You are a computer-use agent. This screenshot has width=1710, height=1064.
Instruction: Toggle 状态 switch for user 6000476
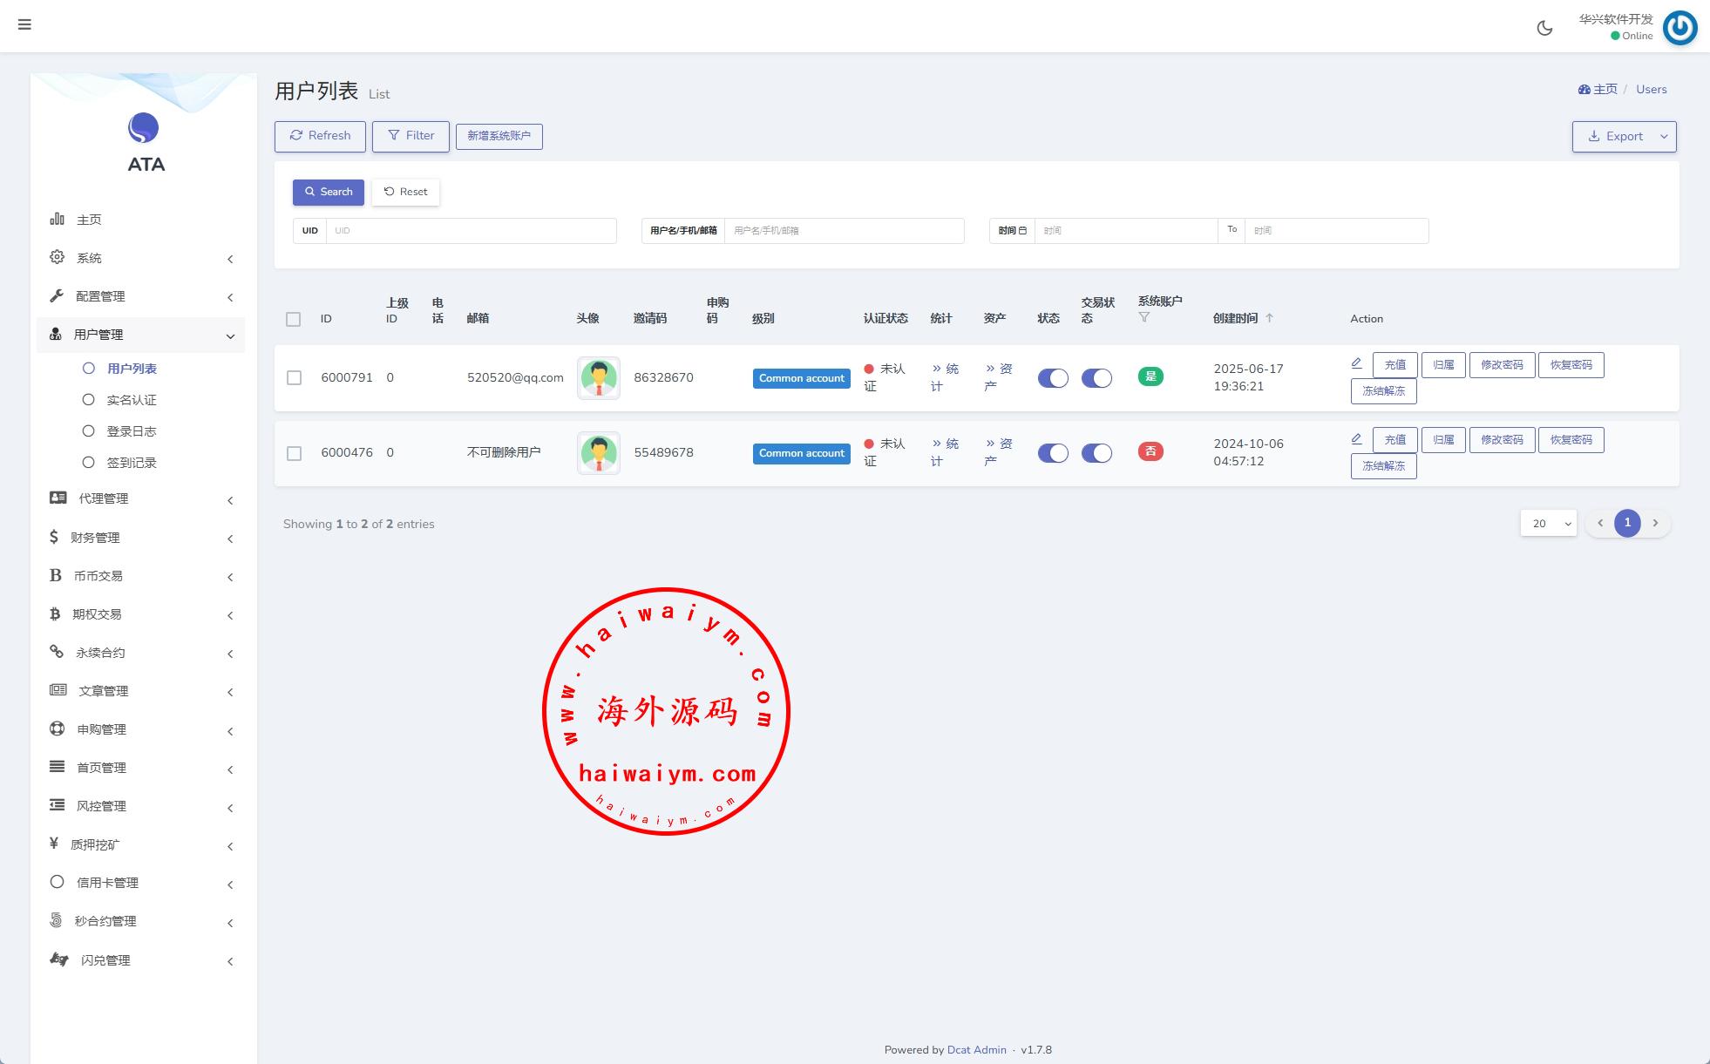point(1052,453)
